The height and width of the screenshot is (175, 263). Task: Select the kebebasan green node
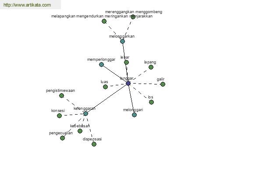click(80, 131)
